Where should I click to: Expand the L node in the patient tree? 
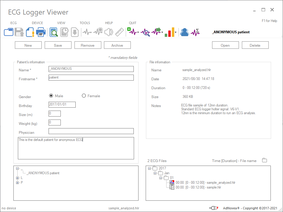click(18, 178)
